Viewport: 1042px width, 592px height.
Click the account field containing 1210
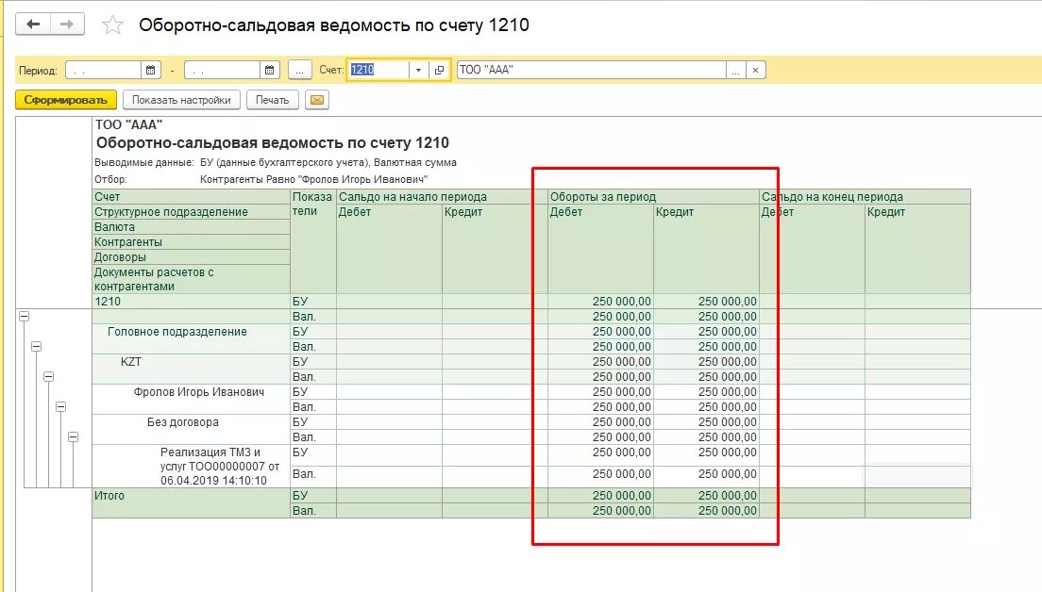(x=378, y=70)
